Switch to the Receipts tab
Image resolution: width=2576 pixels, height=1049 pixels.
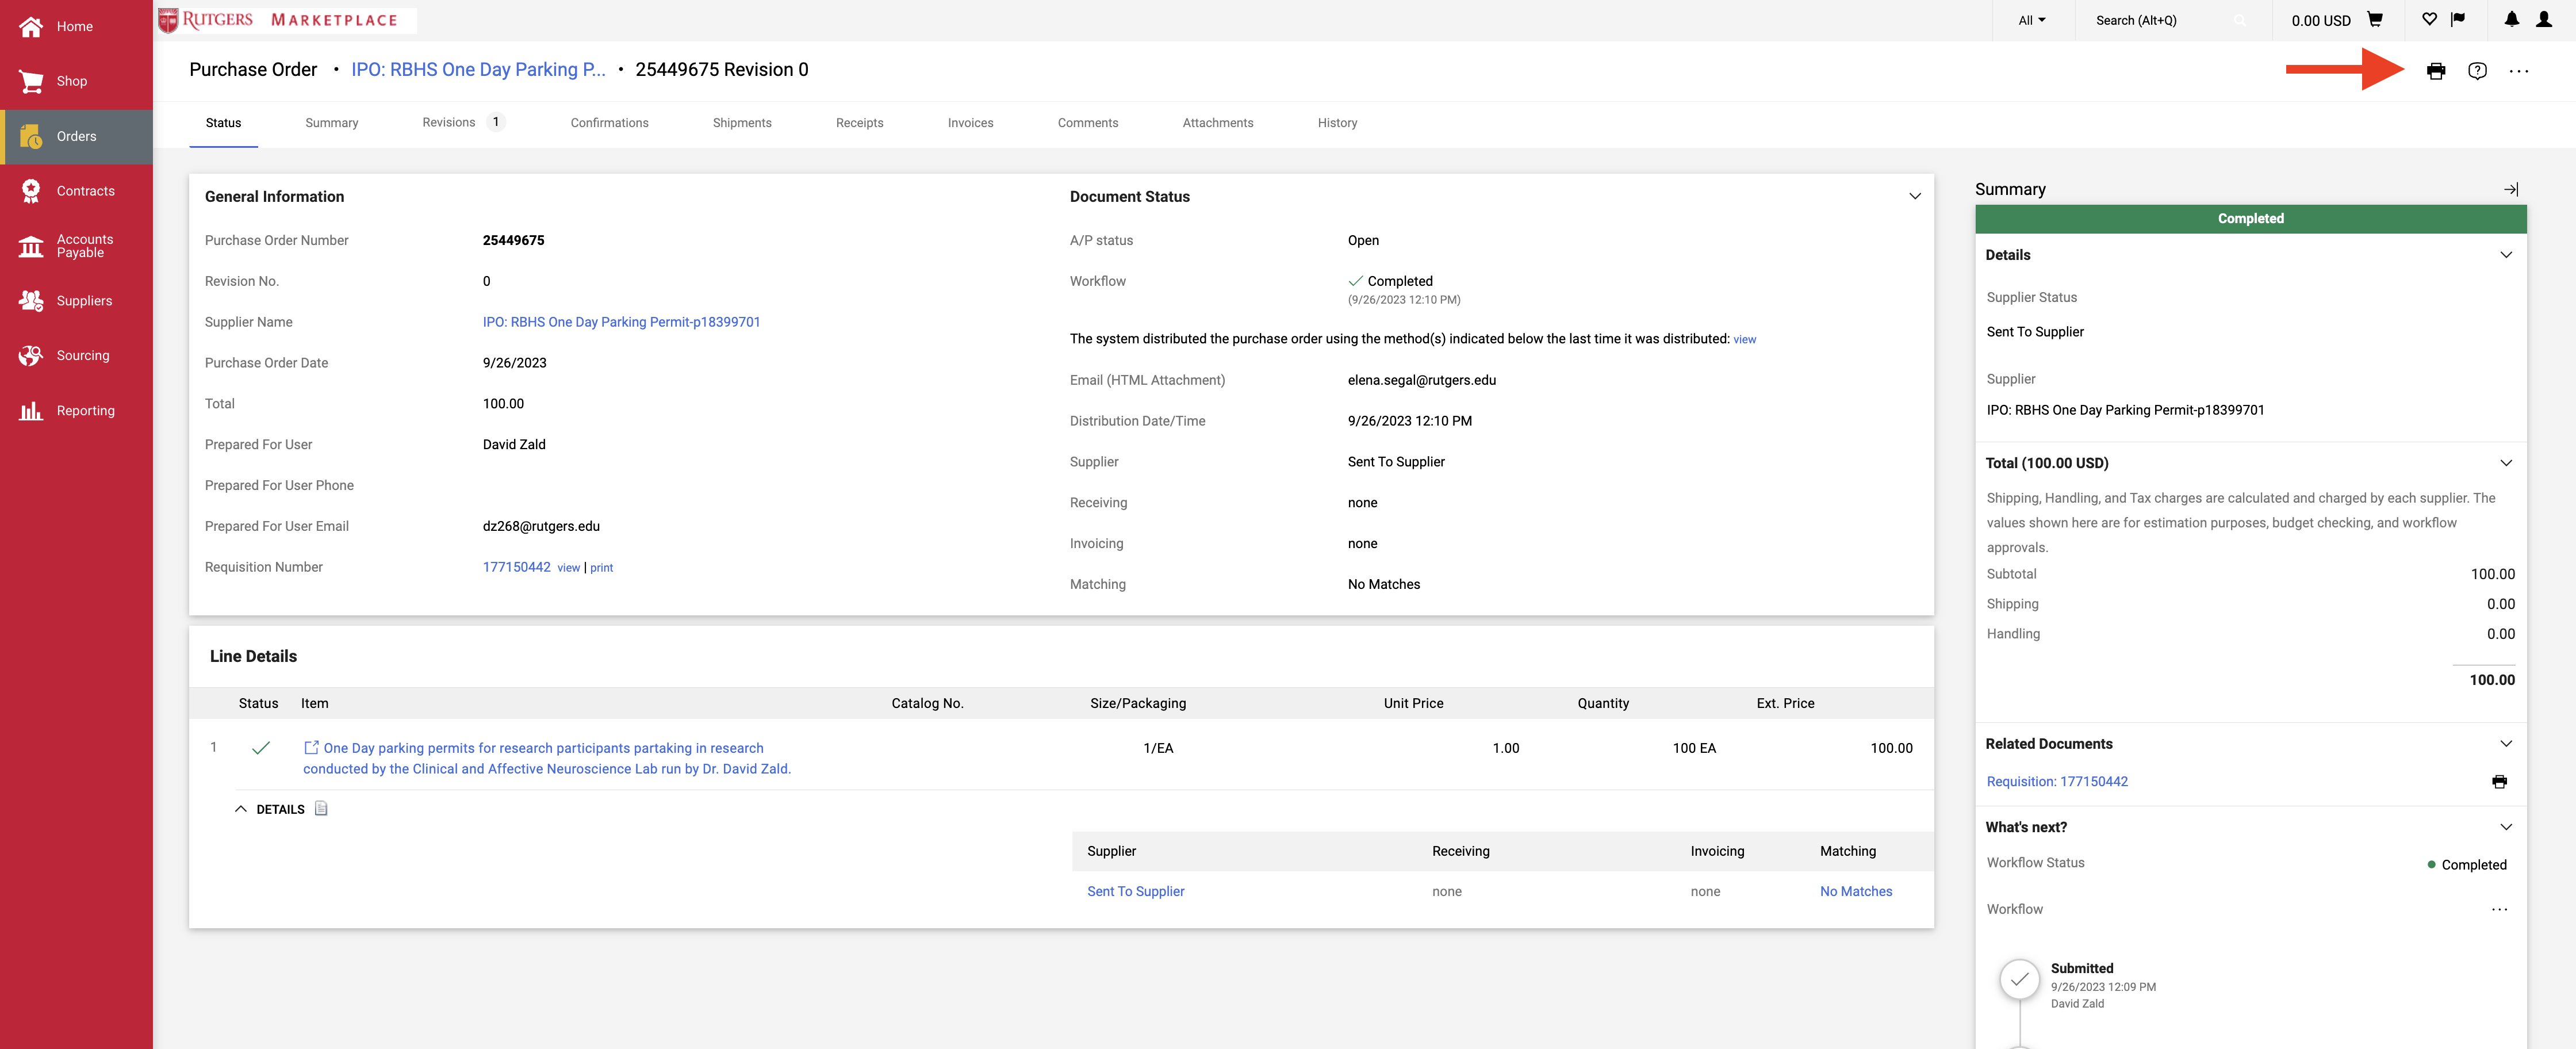coord(860,123)
